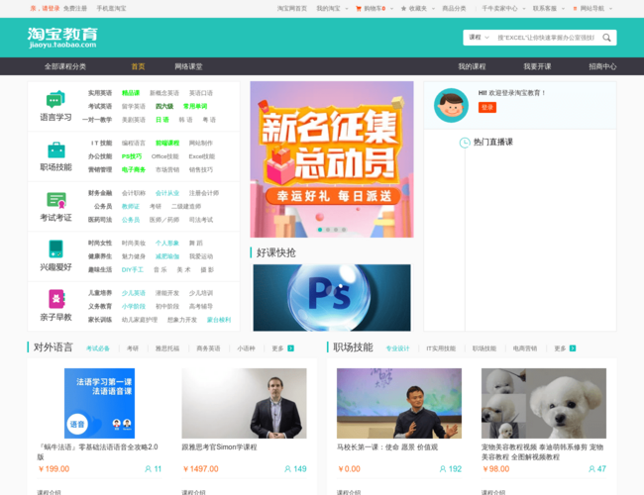Image resolution: width=644 pixels, height=495 pixels.
Task: Open the PS技巧 link
Action: [132, 156]
